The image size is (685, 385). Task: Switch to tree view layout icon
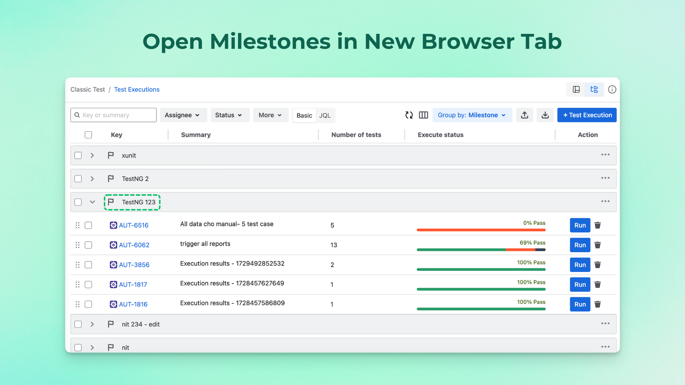pyautogui.click(x=594, y=89)
